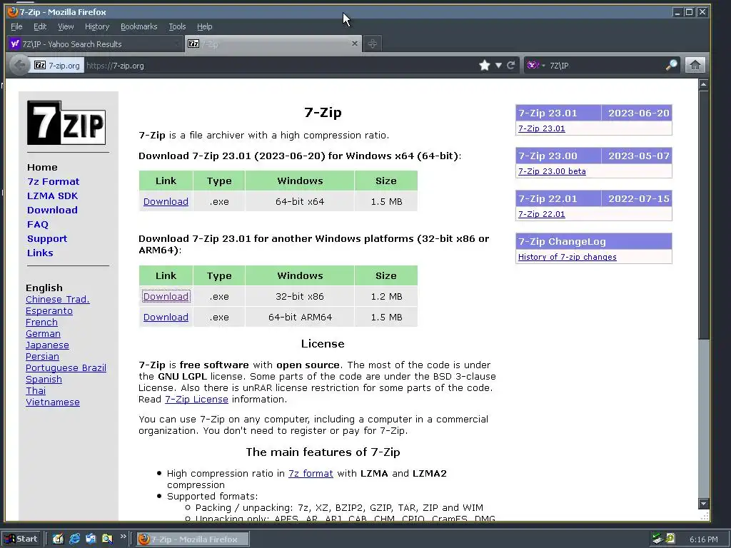
Task: Switch language to Portuguese Brazil
Action: click(x=66, y=368)
